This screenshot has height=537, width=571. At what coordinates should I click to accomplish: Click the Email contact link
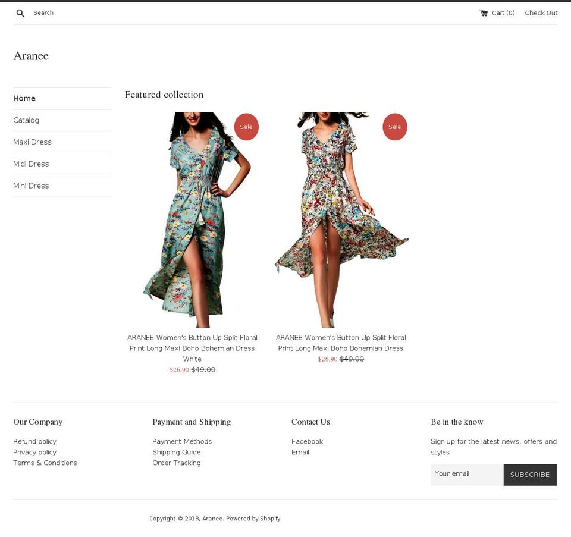pyautogui.click(x=300, y=452)
